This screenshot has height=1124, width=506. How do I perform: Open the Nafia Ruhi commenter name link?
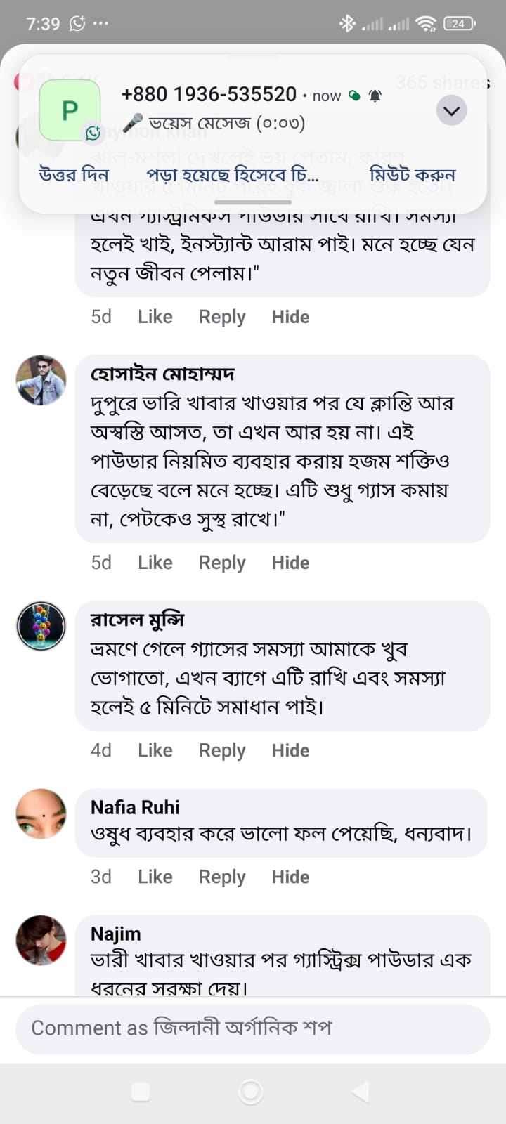pos(135,807)
